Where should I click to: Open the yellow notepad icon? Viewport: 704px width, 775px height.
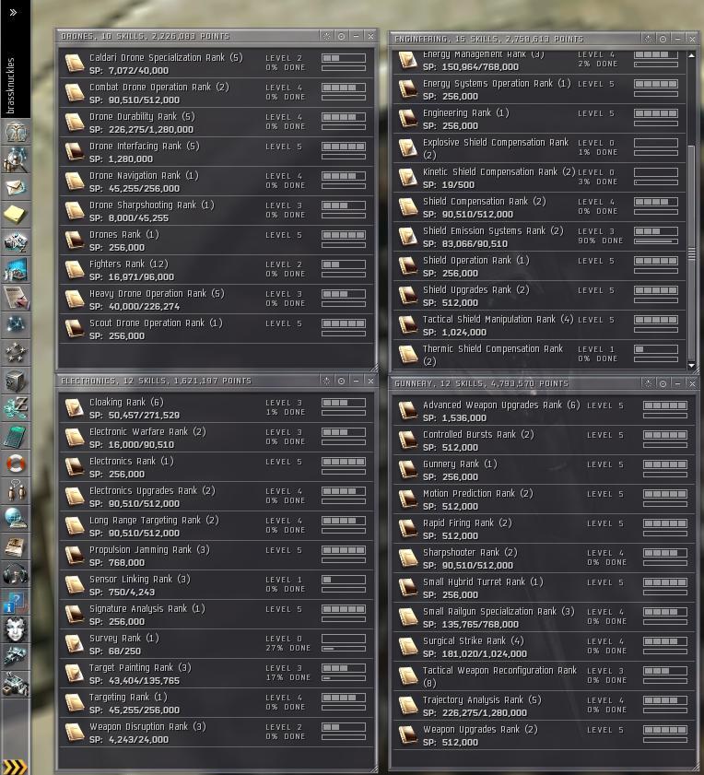coord(16,215)
